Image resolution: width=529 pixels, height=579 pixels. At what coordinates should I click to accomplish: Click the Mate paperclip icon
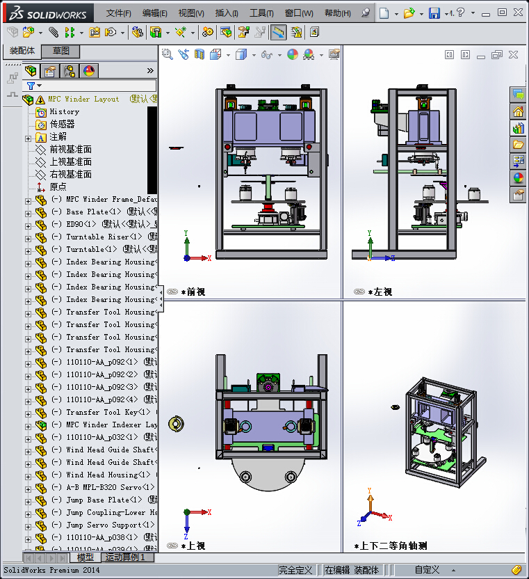click(x=54, y=33)
